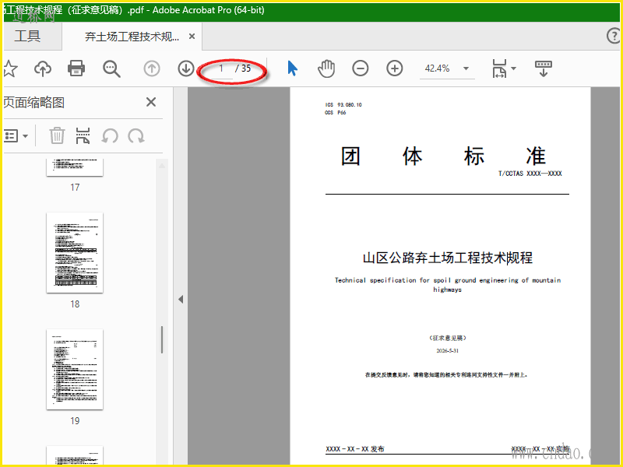Go to previous page arrow
Viewport: 623px width, 467px height.
click(x=151, y=68)
